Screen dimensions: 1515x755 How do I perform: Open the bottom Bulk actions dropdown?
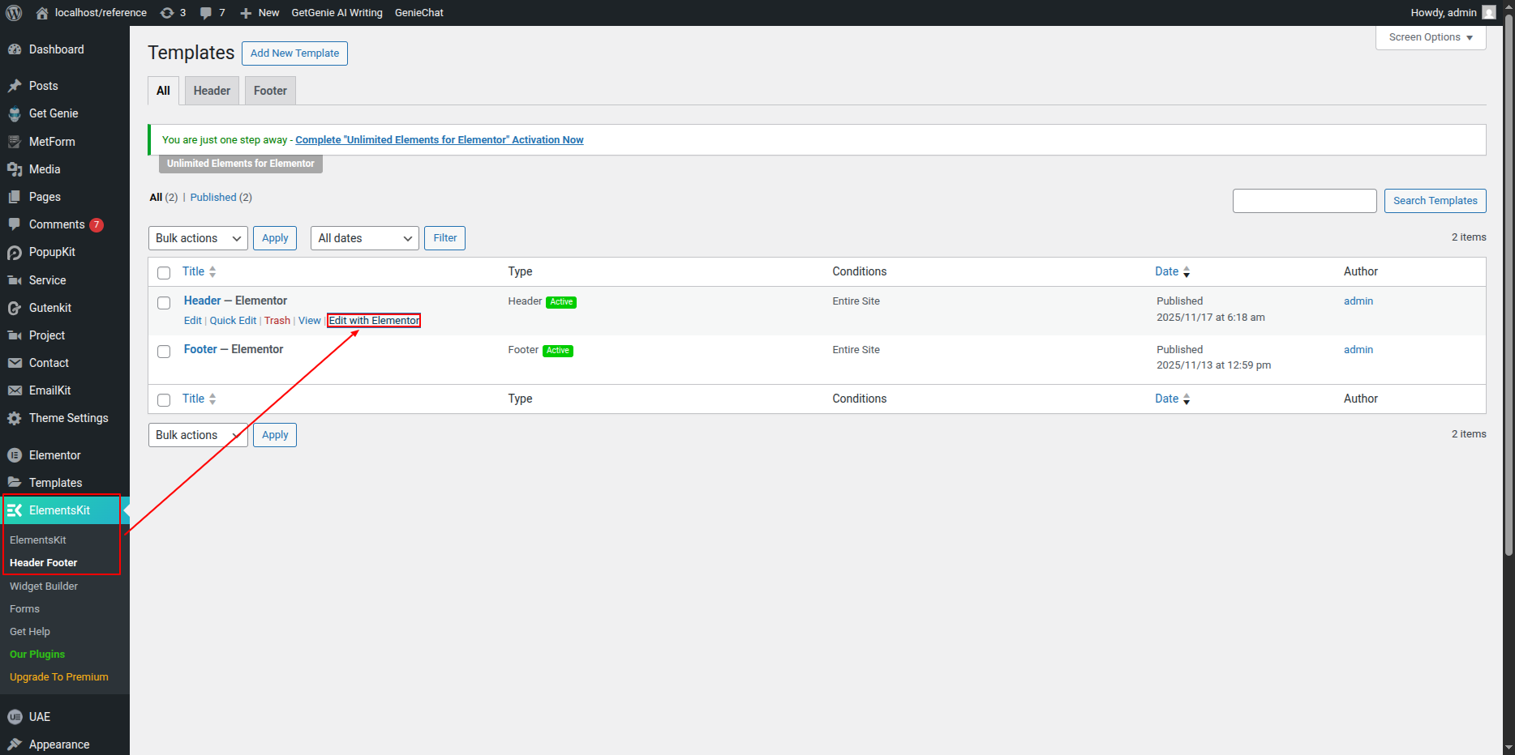(x=198, y=435)
